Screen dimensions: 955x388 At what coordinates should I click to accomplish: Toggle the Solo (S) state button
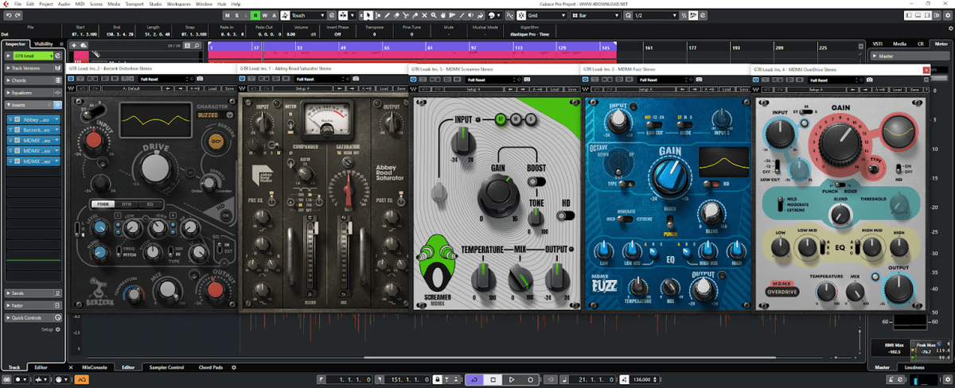pyautogui.click(x=237, y=15)
